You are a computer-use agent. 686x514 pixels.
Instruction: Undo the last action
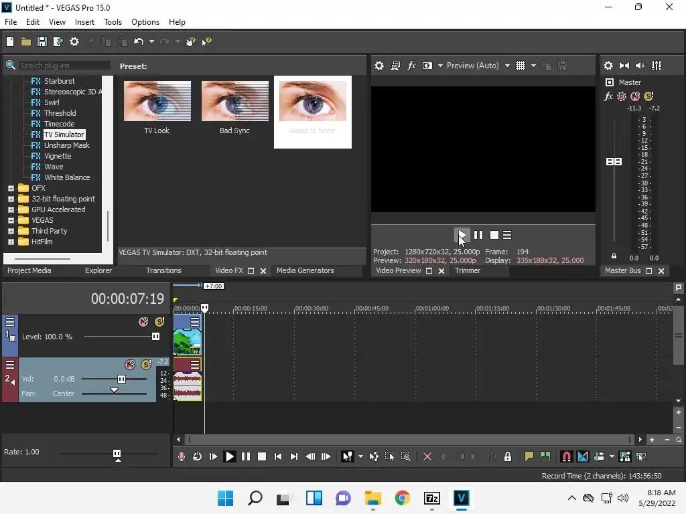point(139,41)
